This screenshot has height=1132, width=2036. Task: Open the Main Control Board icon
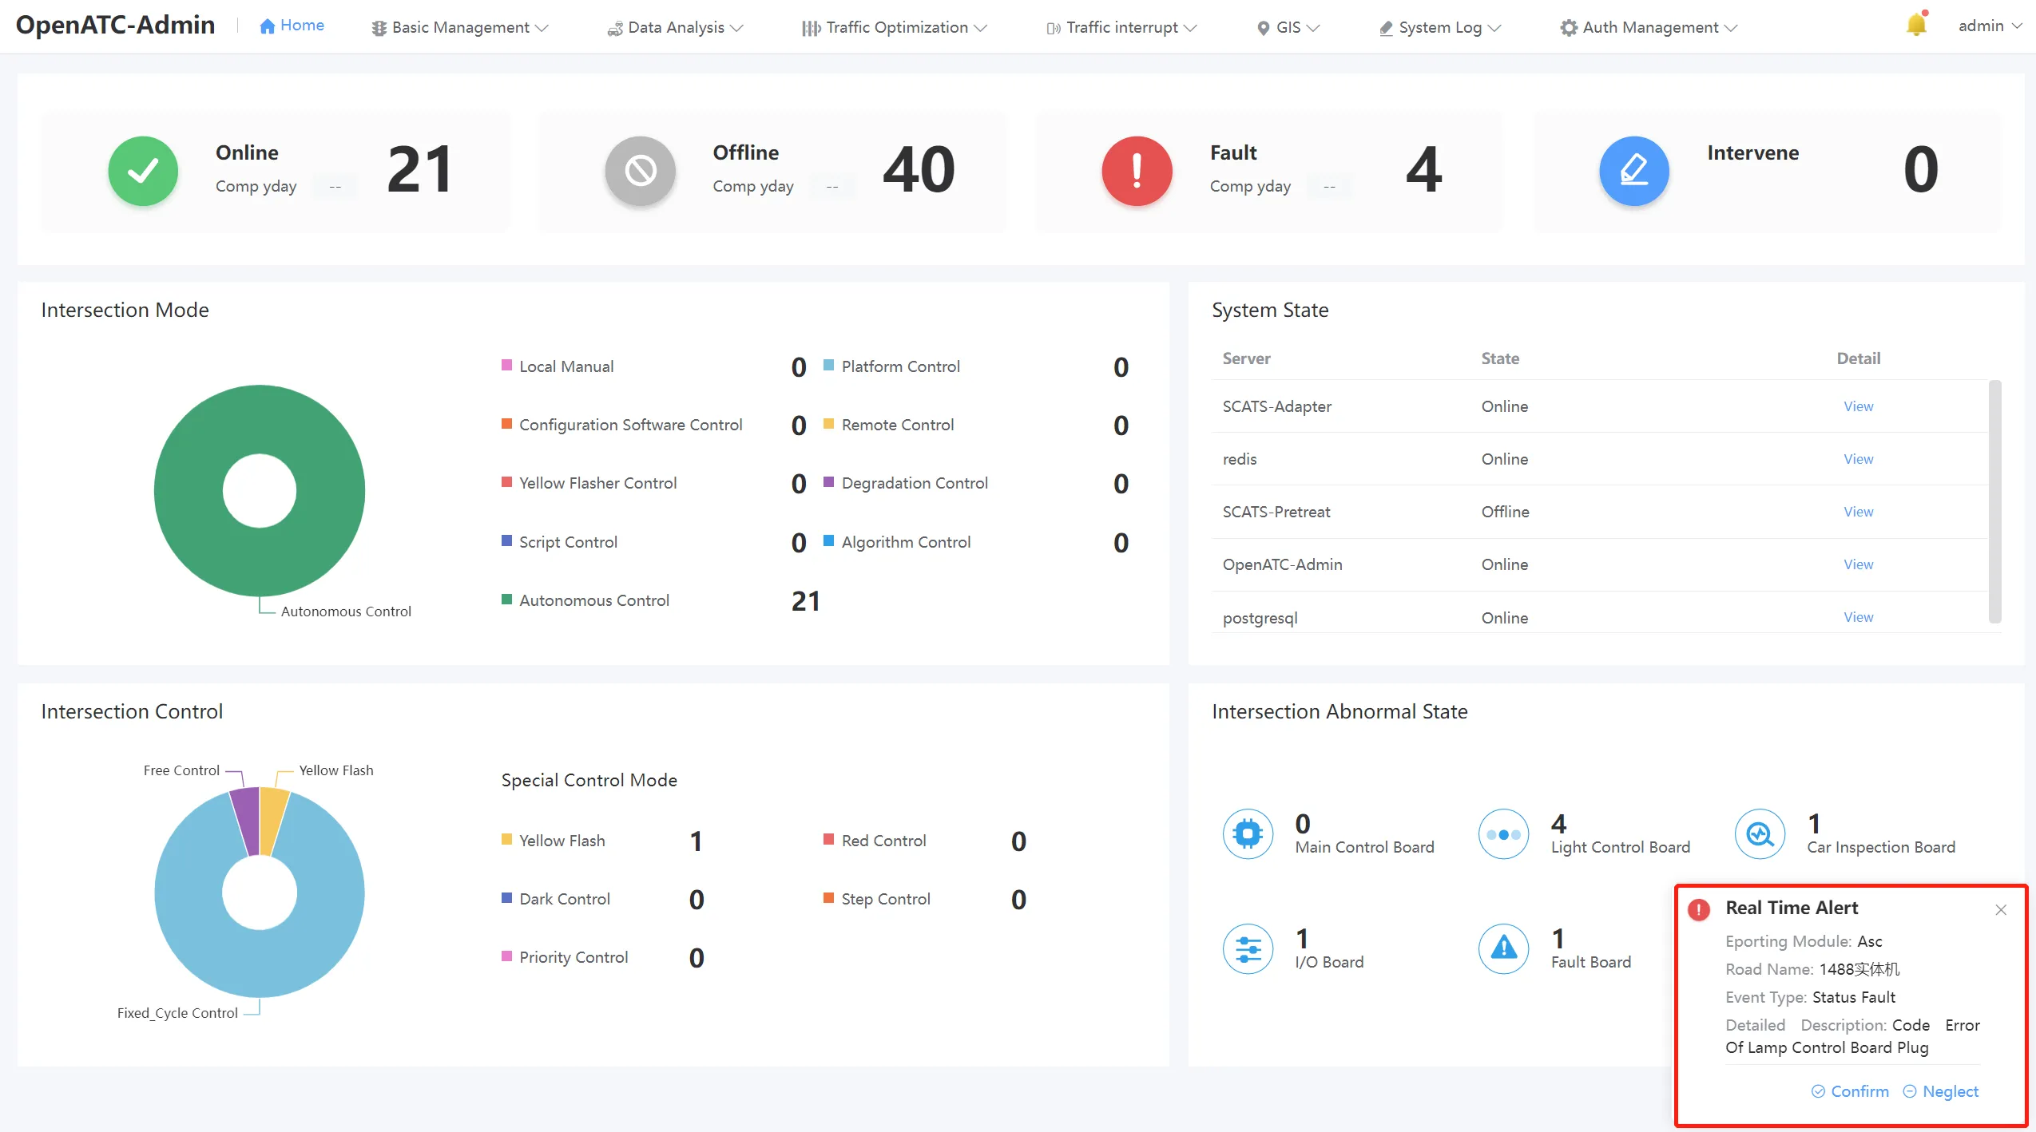(1248, 834)
